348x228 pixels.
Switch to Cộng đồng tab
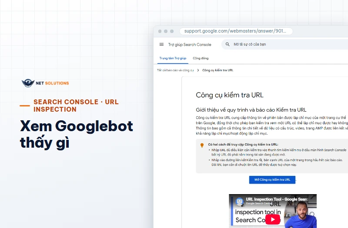[x=201, y=58]
